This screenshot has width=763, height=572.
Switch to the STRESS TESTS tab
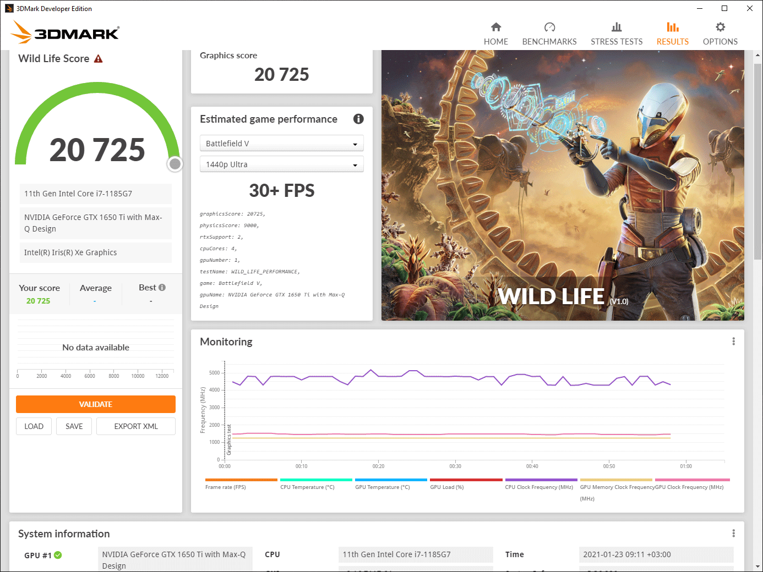(x=617, y=34)
